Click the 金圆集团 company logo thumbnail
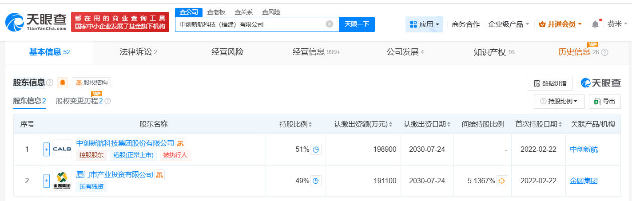The image size is (632, 201). [62, 181]
